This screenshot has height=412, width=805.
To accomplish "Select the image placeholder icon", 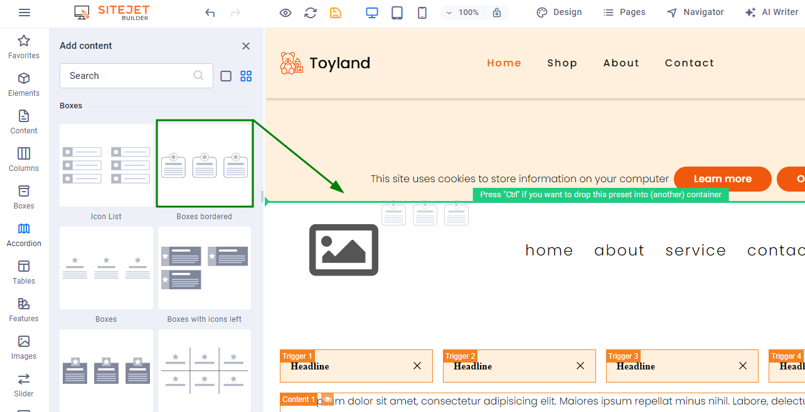I will tap(344, 250).
